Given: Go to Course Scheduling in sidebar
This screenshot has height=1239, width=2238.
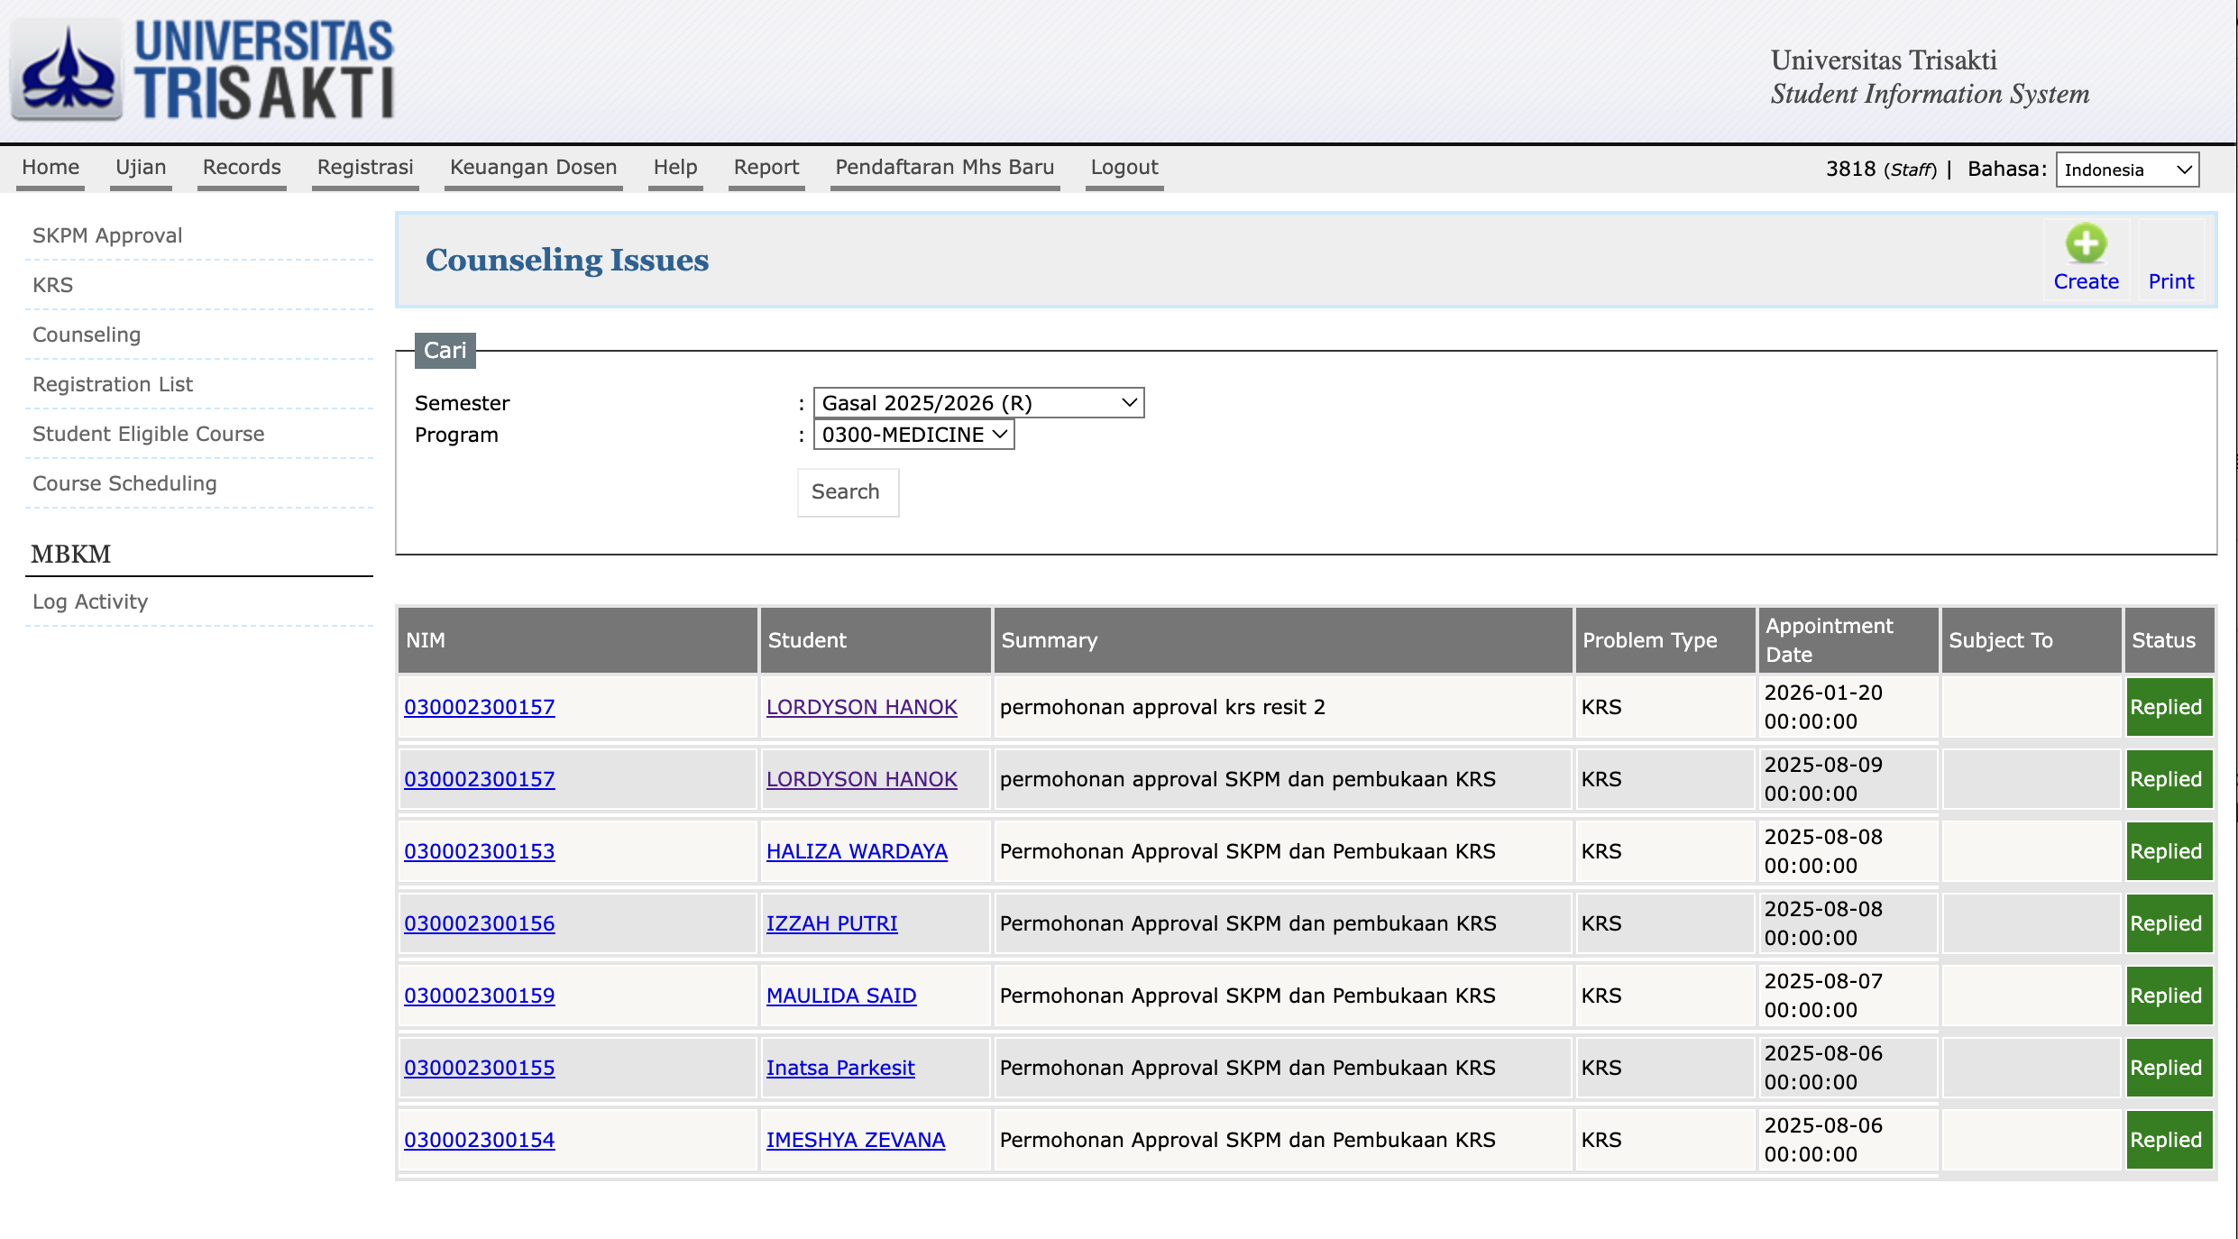Looking at the screenshot, I should click(x=124, y=484).
